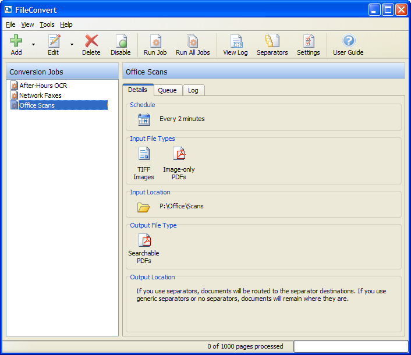The width and height of the screenshot is (411, 355).
Task: Select the Network Faxes job
Action: tap(40, 95)
